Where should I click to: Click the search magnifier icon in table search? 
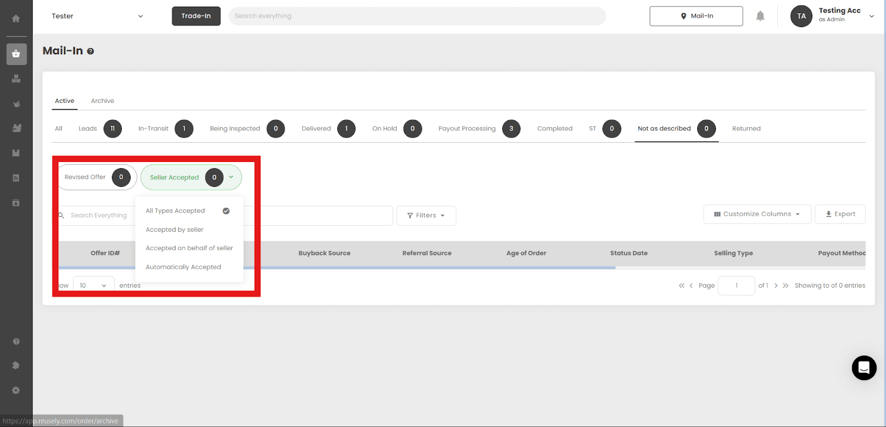[x=61, y=215]
